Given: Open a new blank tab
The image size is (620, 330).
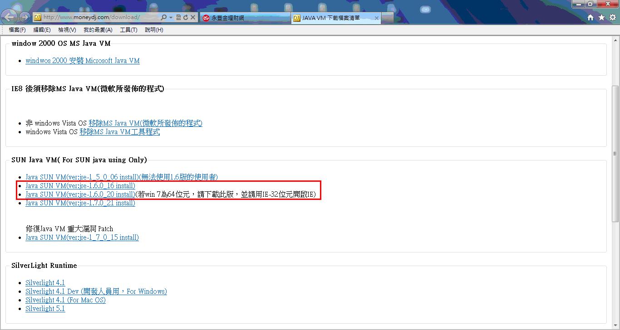Looking at the screenshot, I should 387,18.
